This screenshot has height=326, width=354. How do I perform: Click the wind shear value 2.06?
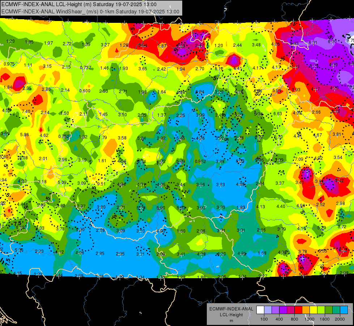(x=201, y=231)
